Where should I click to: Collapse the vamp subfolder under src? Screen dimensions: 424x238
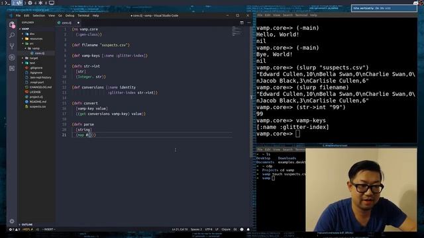[36, 48]
